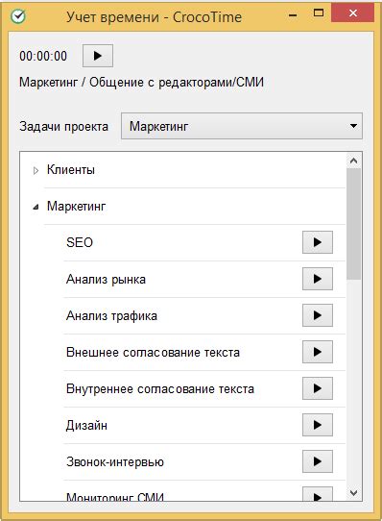The width and height of the screenshot is (382, 521).
Task: Click scrollbar up arrow in task list
Action: coord(353,161)
